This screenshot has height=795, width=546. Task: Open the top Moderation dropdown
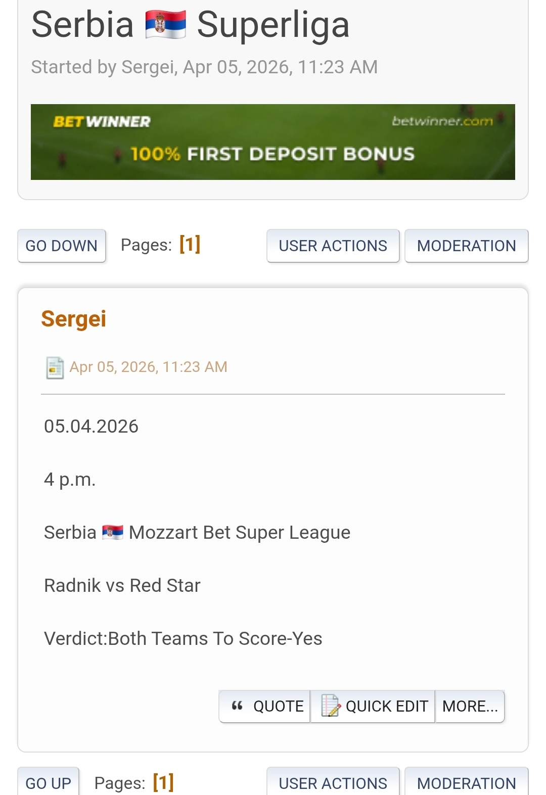coord(466,246)
